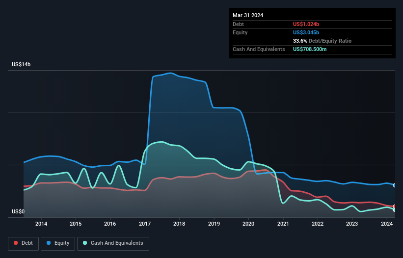Screen dimensions: 403x258
Task: Click Cash And Equivalents label in tooltip
Action: tap(259, 49)
